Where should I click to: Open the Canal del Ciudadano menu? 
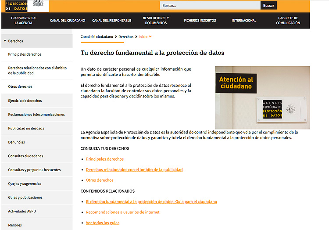click(68, 20)
